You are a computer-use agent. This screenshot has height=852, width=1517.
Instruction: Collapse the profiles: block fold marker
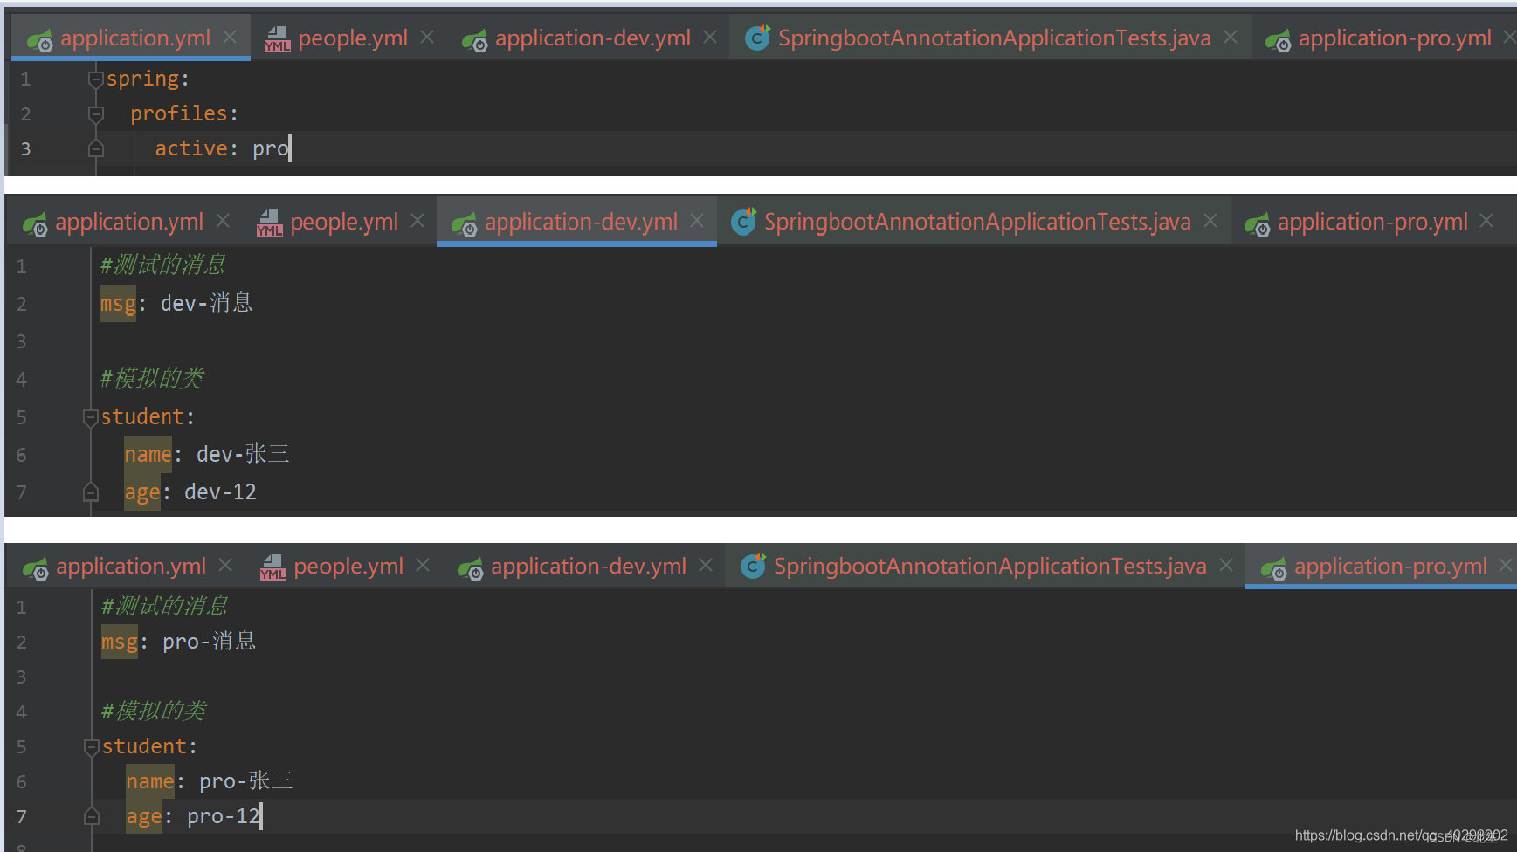point(96,114)
